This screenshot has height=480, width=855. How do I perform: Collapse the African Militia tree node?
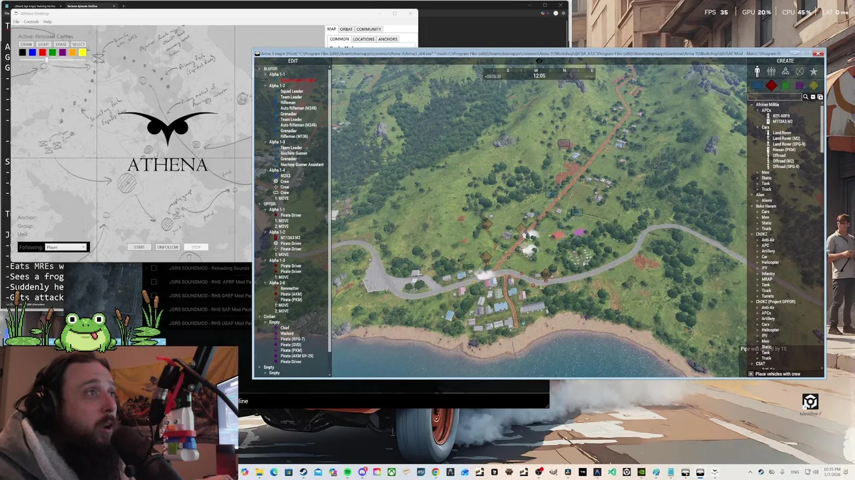(751, 105)
